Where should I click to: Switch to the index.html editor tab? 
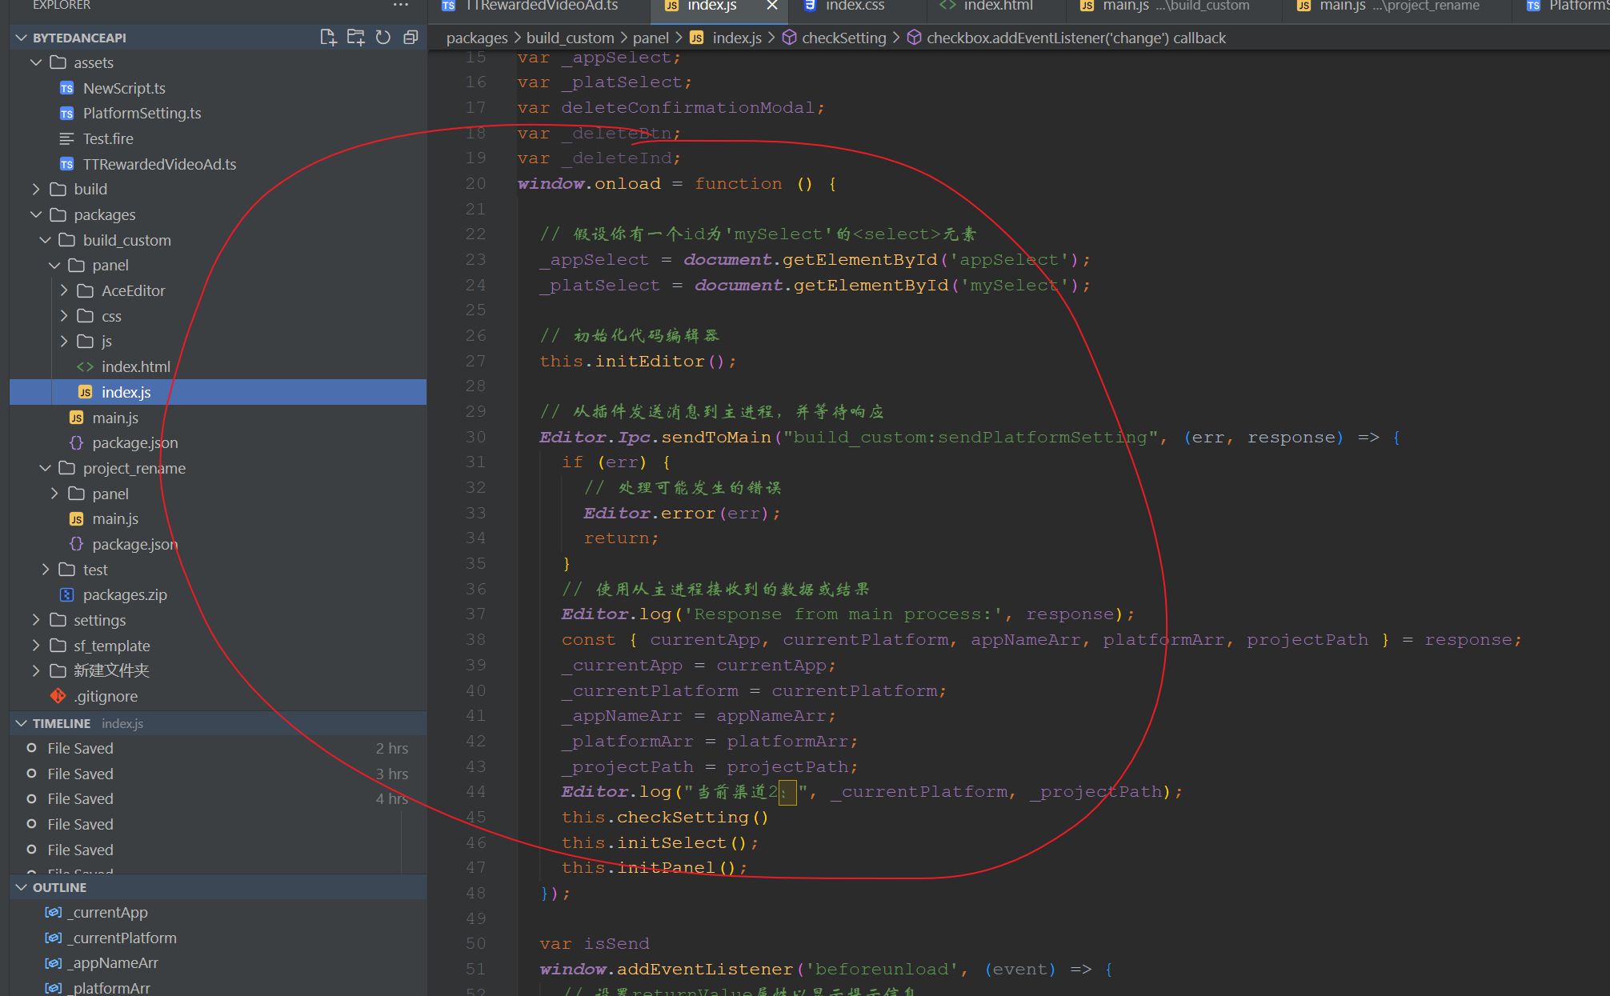tap(997, 6)
